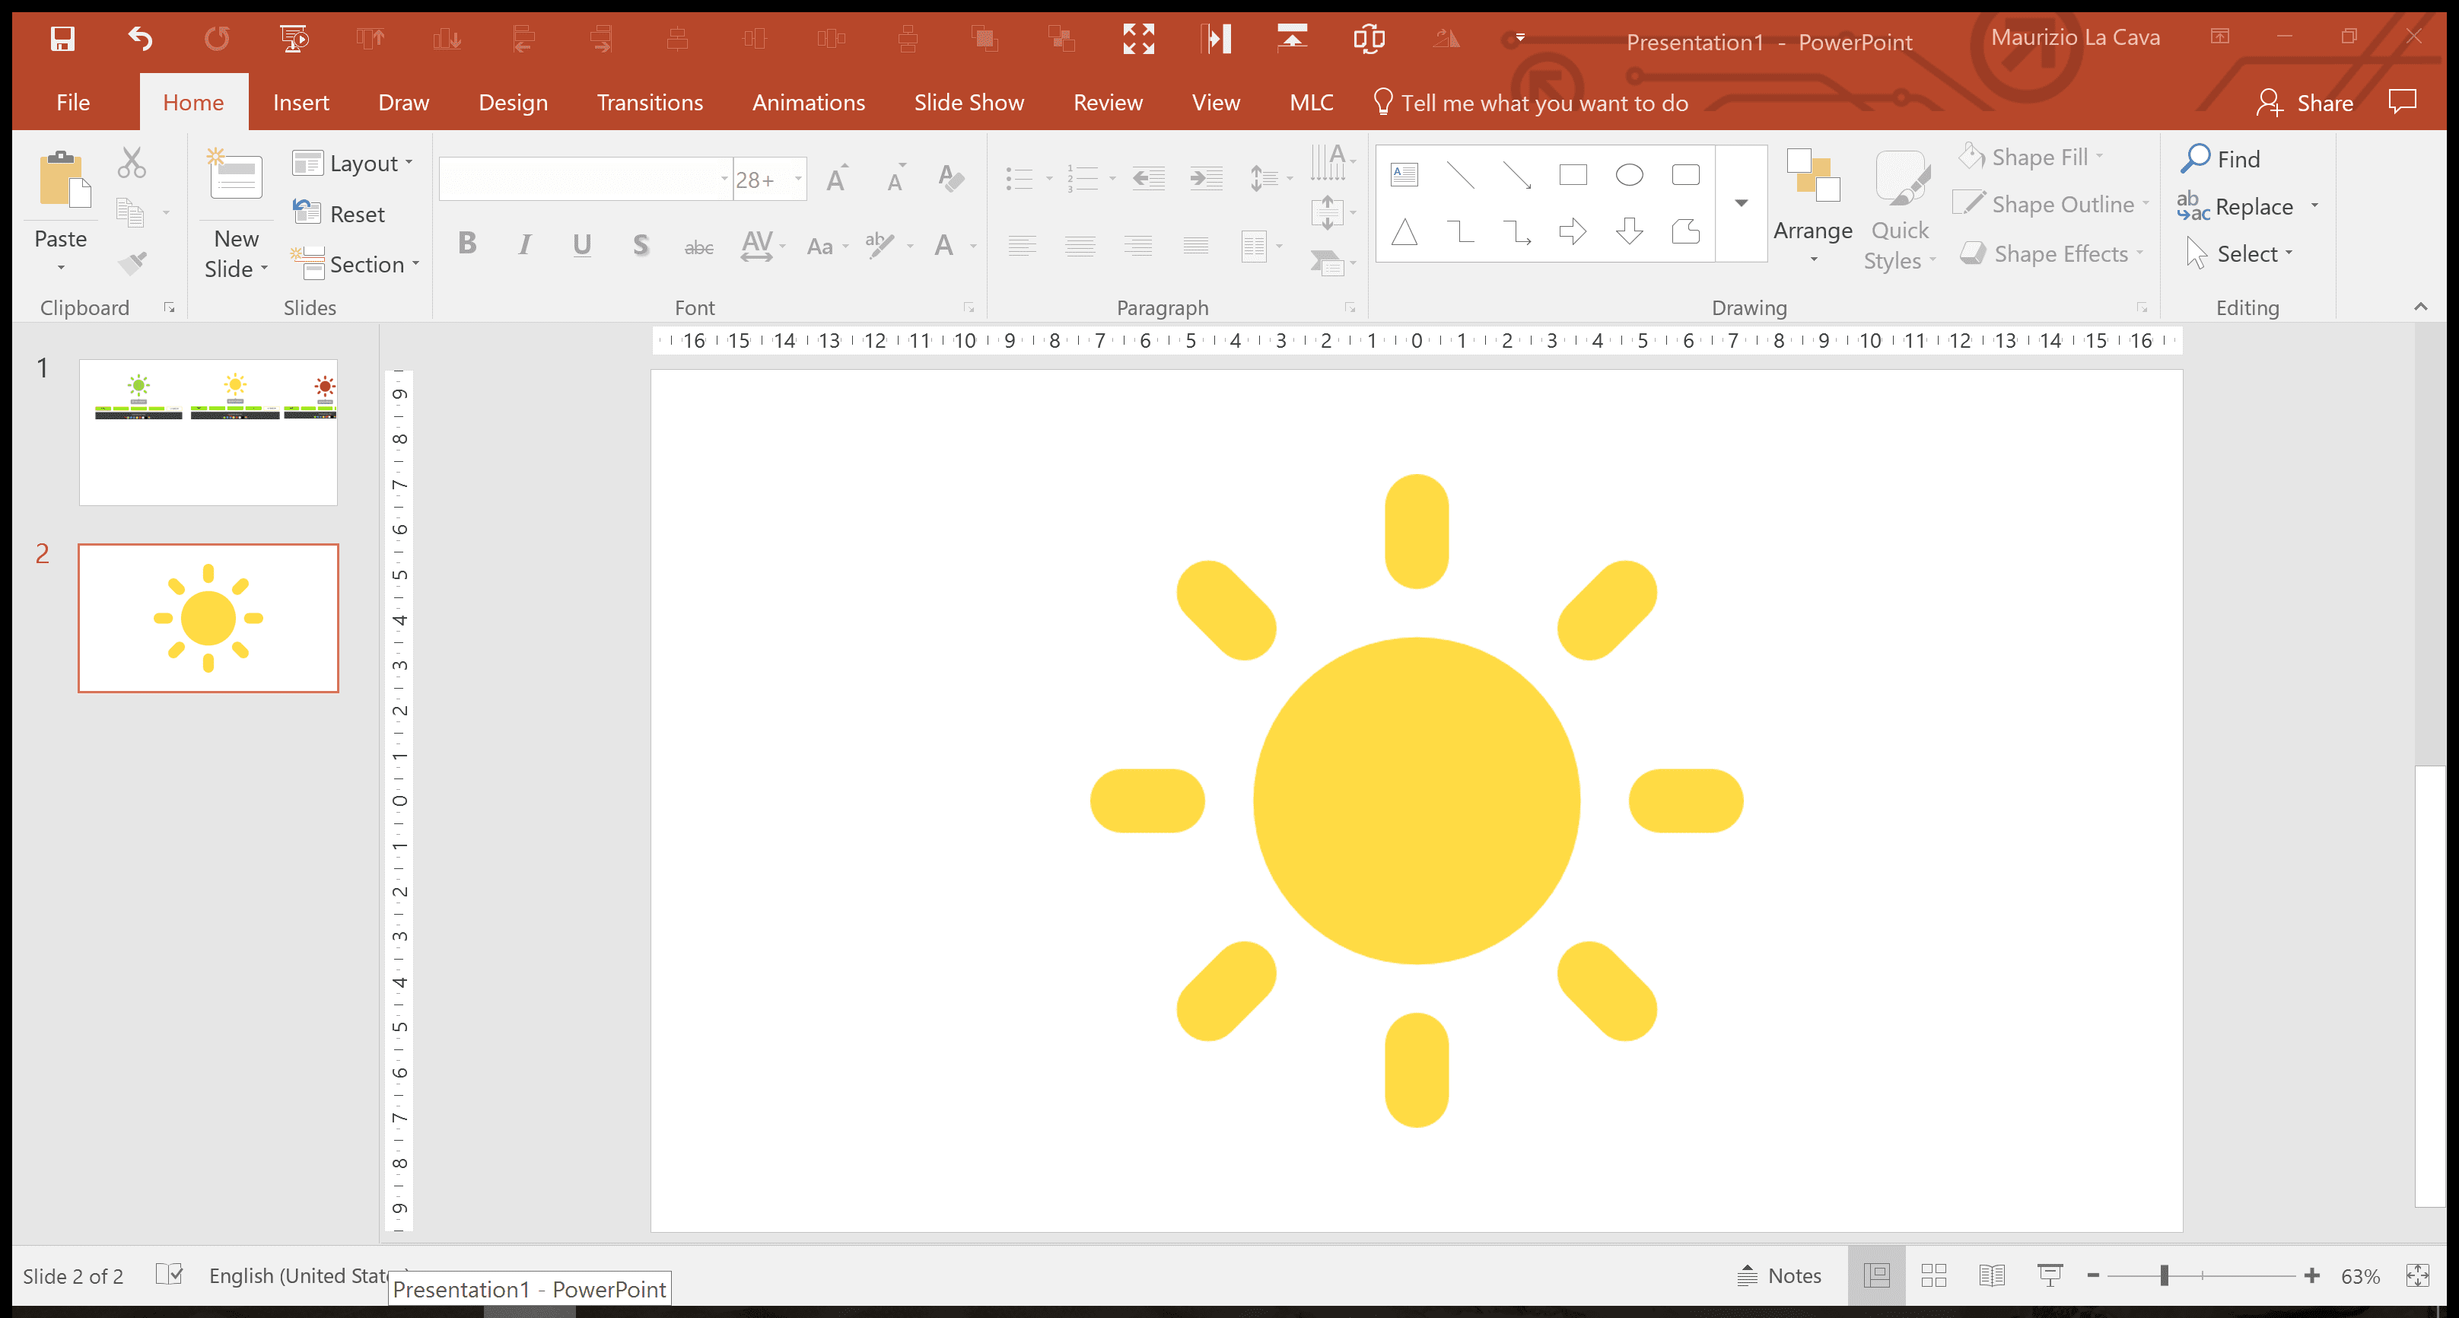Click Increase Font Size
Viewport: 2459px width, 1318px height.
point(836,177)
